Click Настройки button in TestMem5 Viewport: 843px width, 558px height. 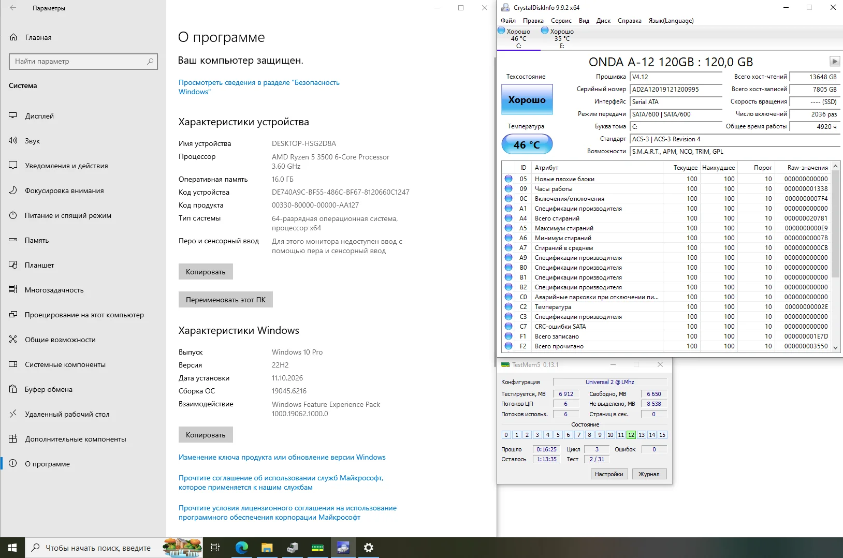[x=609, y=474]
